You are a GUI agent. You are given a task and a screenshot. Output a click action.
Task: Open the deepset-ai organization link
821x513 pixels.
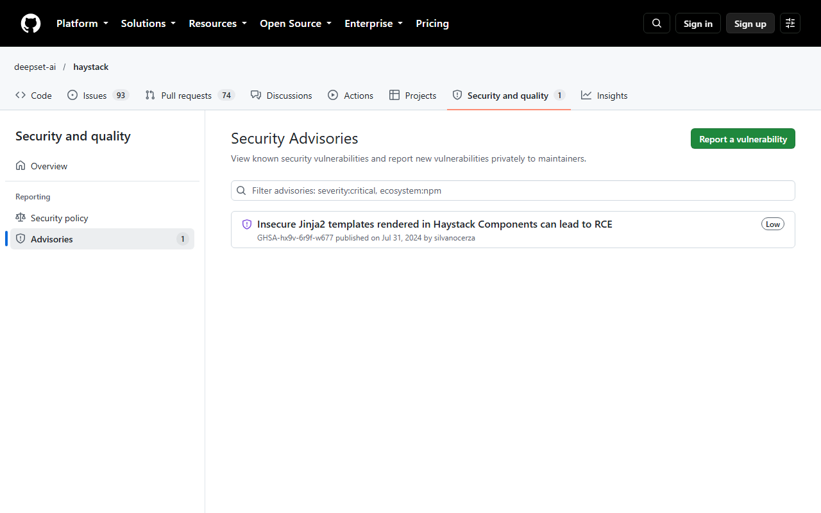click(x=35, y=67)
